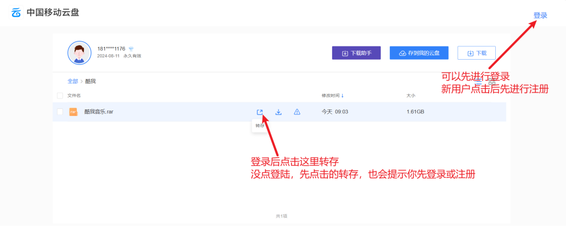Switch to grid view icon
Screen dimensions: 566x226
pos(491,81)
